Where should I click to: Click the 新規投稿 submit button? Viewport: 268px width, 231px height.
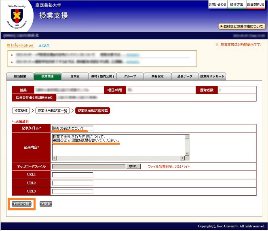pyautogui.click(x=22, y=204)
